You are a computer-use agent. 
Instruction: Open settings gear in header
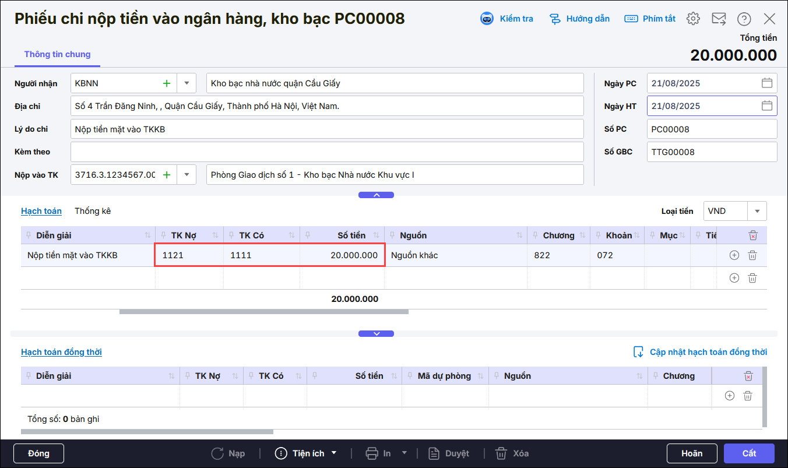click(x=692, y=19)
